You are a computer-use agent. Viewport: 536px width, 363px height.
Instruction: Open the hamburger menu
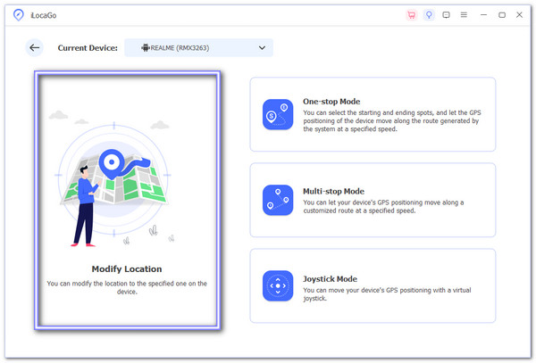point(464,15)
